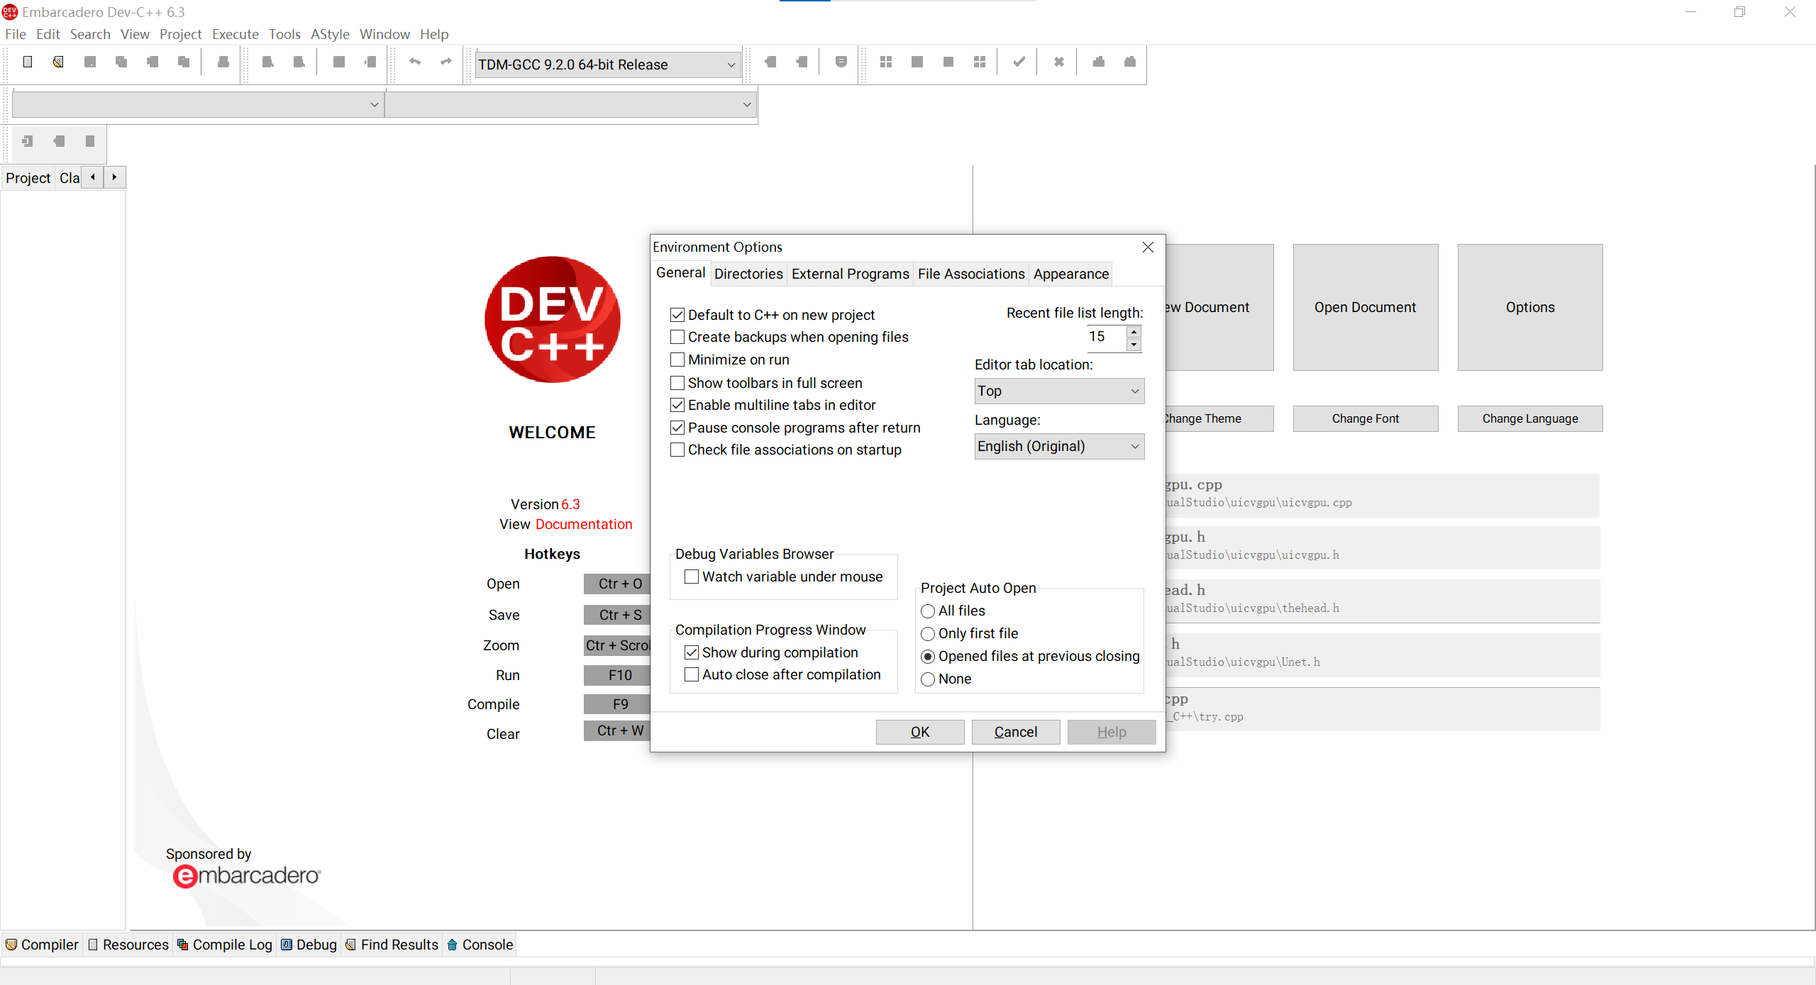Click the Undo arrow icon
1816x985 pixels.
(415, 62)
